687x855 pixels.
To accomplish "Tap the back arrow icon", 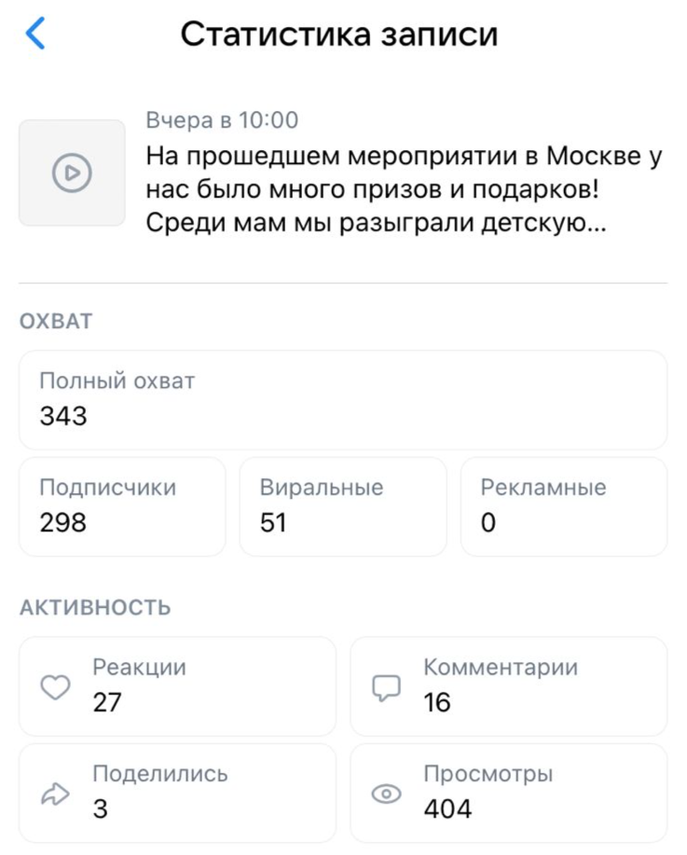I will point(35,34).
